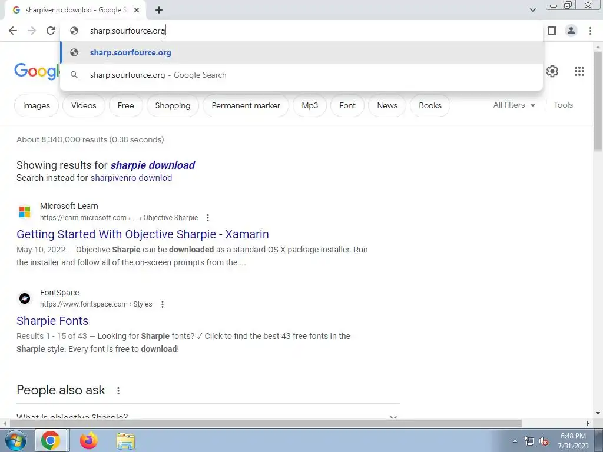Open Windows Explorer from the taskbar
603x452 pixels.
125,441
